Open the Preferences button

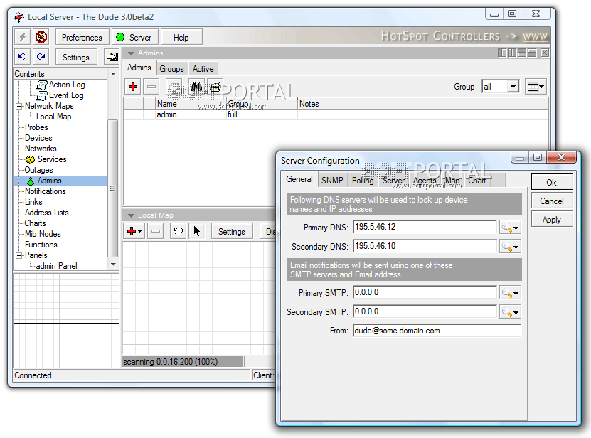coord(82,37)
